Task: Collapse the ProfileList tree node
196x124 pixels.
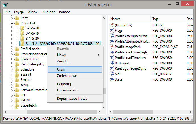Action: click(12, 23)
